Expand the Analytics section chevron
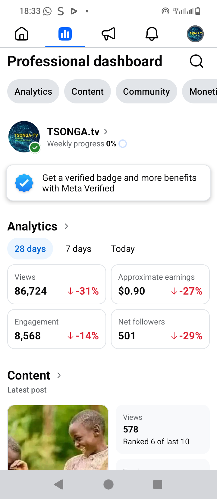Image resolution: width=217 pixels, height=499 pixels. (67, 226)
